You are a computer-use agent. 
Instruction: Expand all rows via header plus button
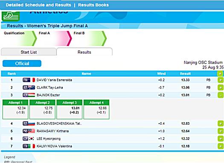pos(220,74)
